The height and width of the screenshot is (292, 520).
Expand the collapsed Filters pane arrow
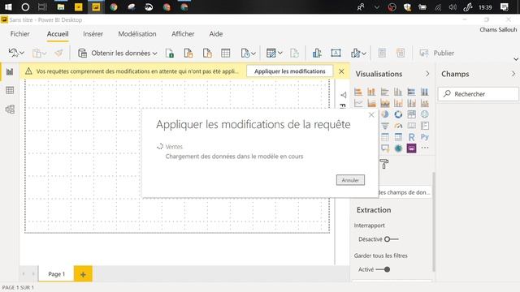pyautogui.click(x=343, y=95)
